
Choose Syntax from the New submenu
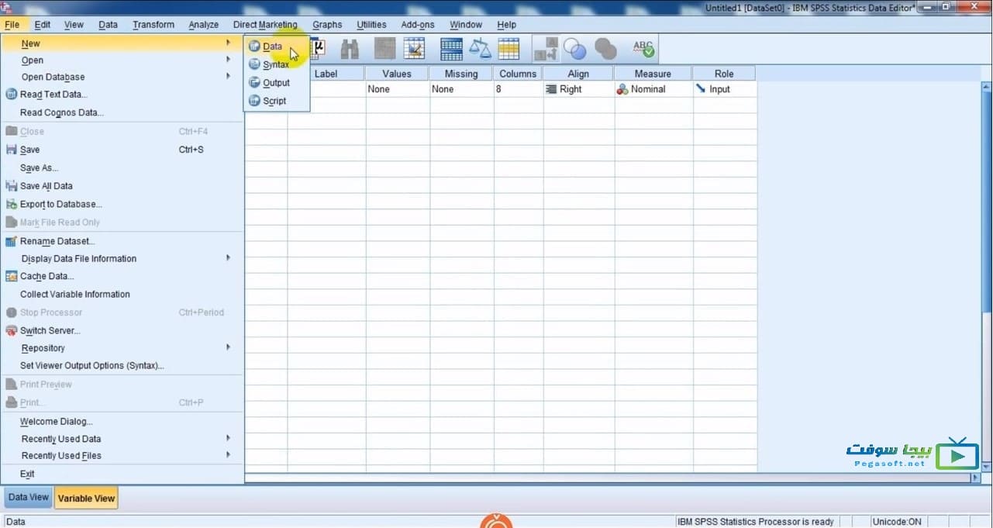coord(276,65)
